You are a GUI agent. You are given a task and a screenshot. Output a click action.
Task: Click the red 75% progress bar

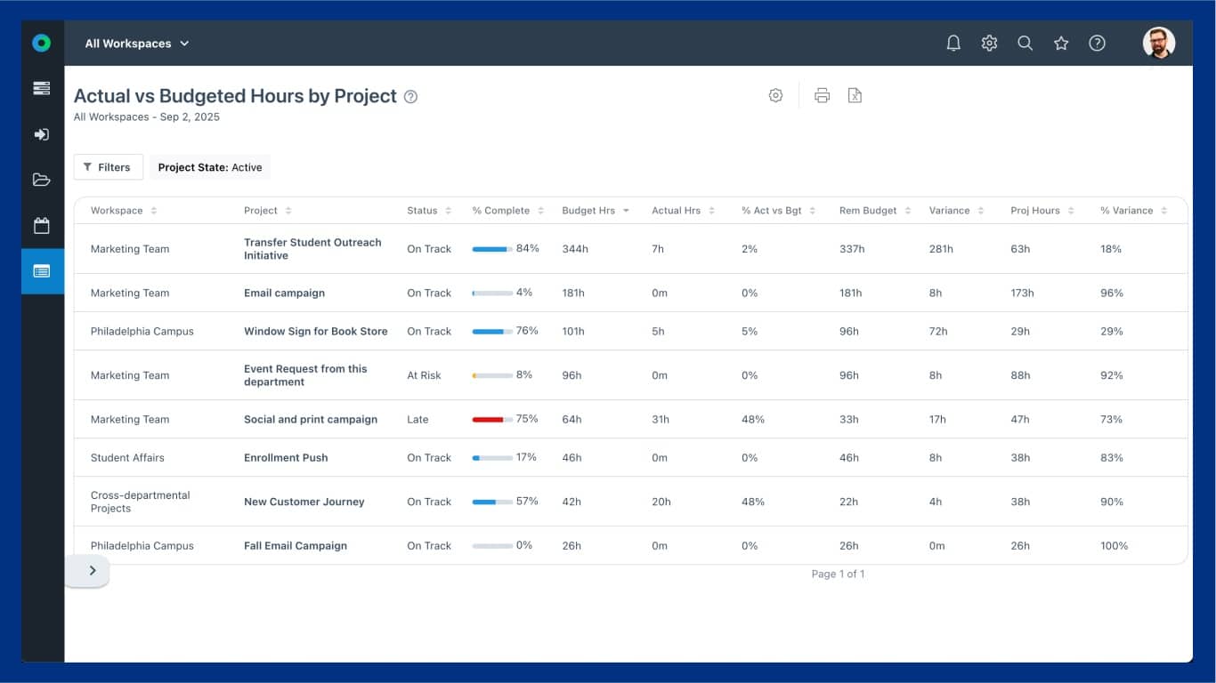point(492,419)
